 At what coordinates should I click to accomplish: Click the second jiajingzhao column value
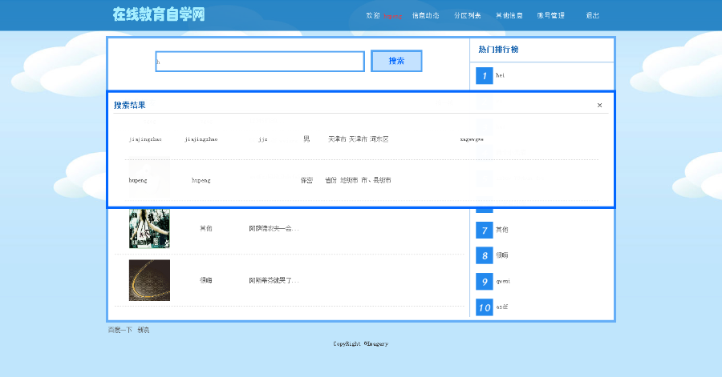pos(201,139)
